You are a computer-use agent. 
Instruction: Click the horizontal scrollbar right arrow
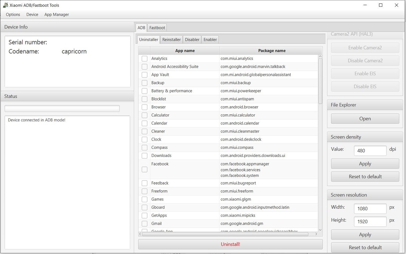point(316,234)
